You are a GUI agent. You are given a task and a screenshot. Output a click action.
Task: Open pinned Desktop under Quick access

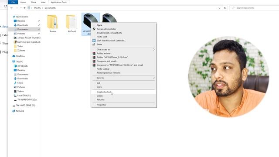pos(21,21)
